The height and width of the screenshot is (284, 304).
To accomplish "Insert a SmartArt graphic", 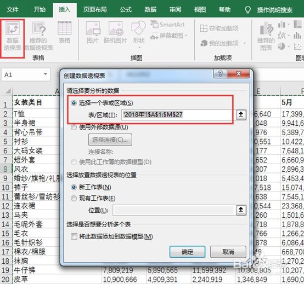I will 168,25.
